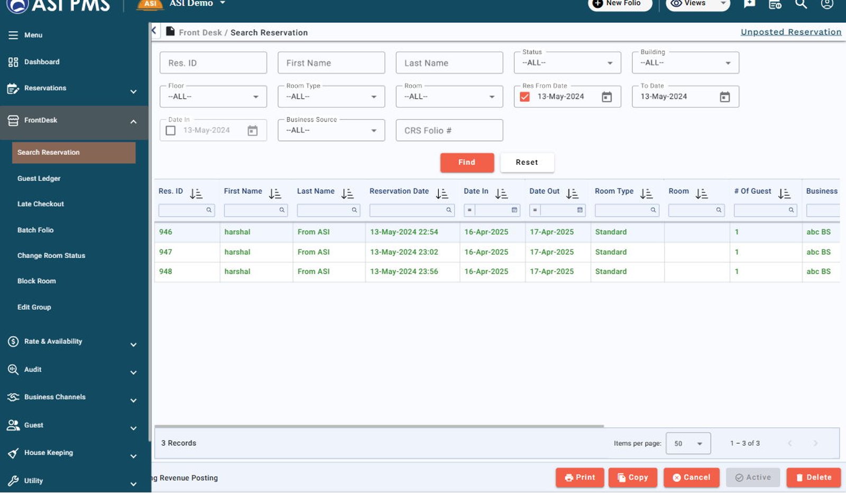The width and height of the screenshot is (846, 495).
Task: Sort by # Of Guest column
Action: coord(784,194)
